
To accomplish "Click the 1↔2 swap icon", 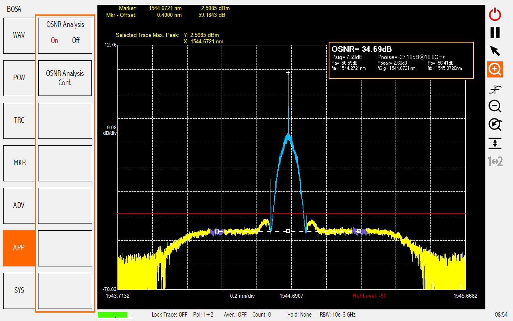I will (495, 162).
